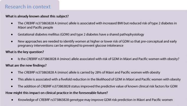Click the bullet before 'Is the CREBRF'
This screenshot has width=187, height=106.
[12, 59]
